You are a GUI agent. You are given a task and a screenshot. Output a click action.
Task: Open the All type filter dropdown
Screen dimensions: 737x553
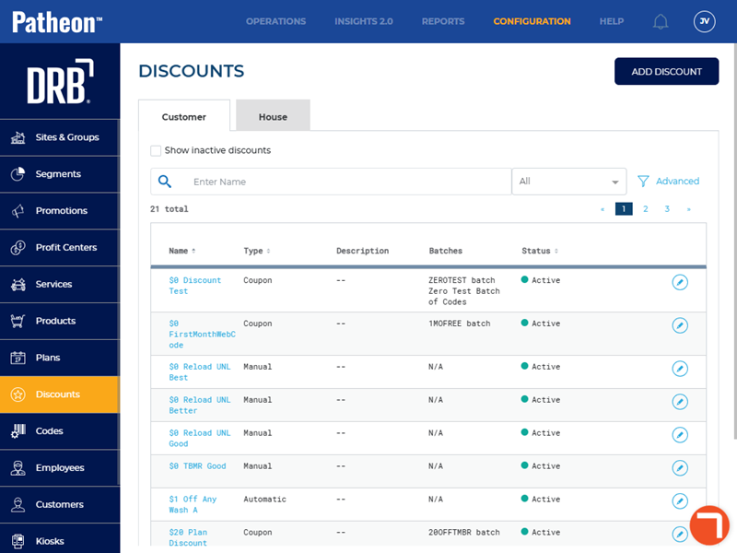coord(568,182)
